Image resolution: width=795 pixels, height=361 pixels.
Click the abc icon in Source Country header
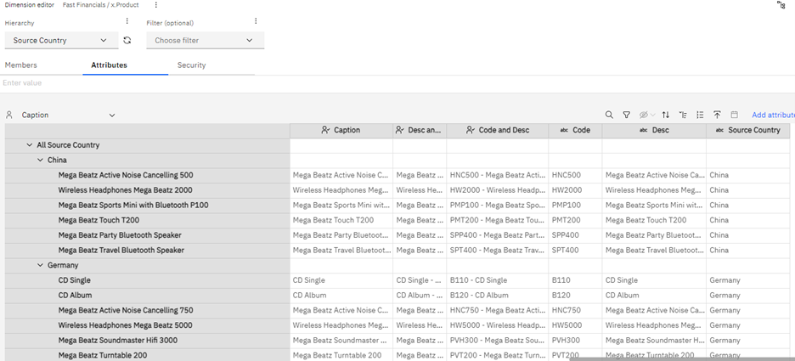[720, 130]
